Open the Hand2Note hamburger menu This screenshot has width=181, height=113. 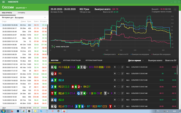click(3, 2)
